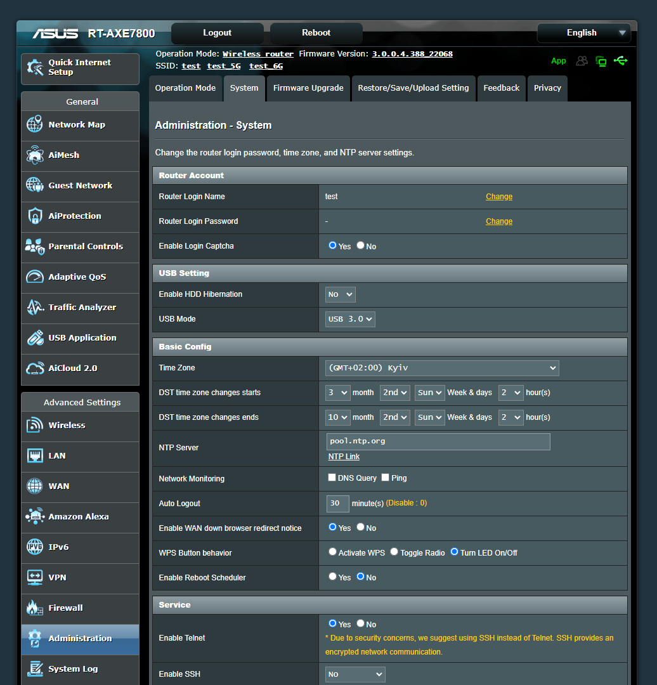Open the Administration gear icon
Screen dimensions: 657x685
(35, 638)
